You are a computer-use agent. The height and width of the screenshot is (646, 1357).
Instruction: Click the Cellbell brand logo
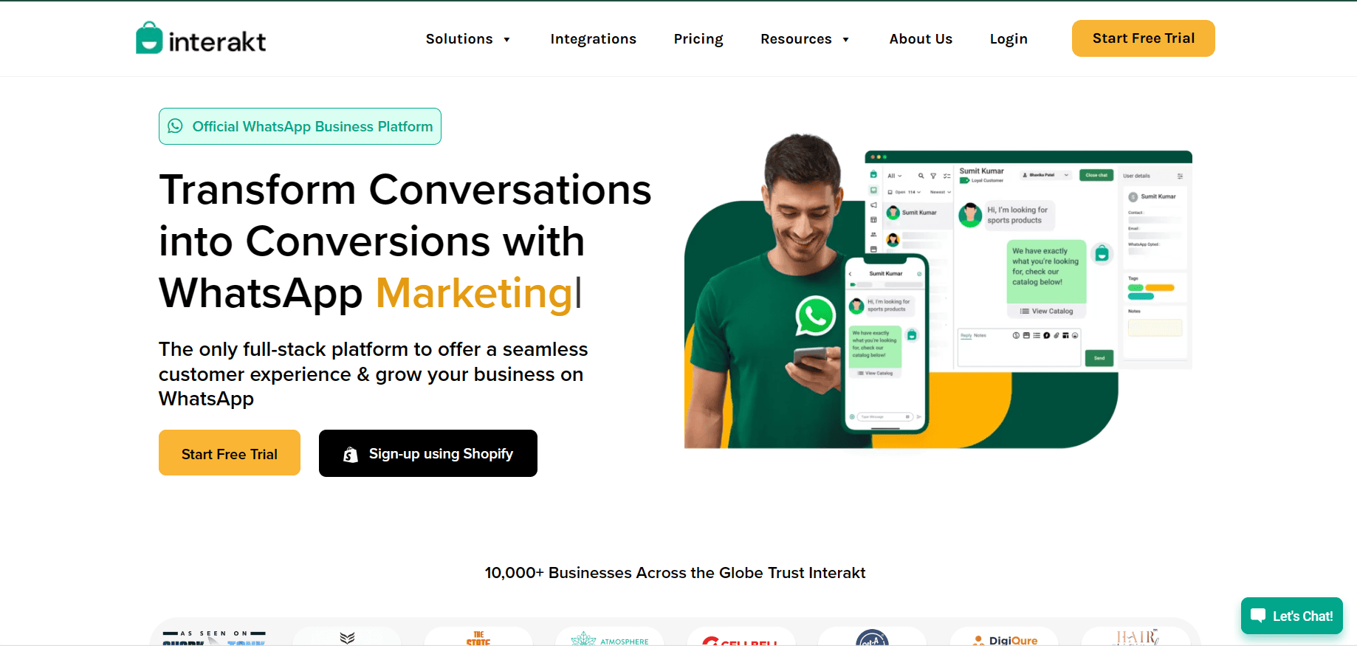point(741,641)
